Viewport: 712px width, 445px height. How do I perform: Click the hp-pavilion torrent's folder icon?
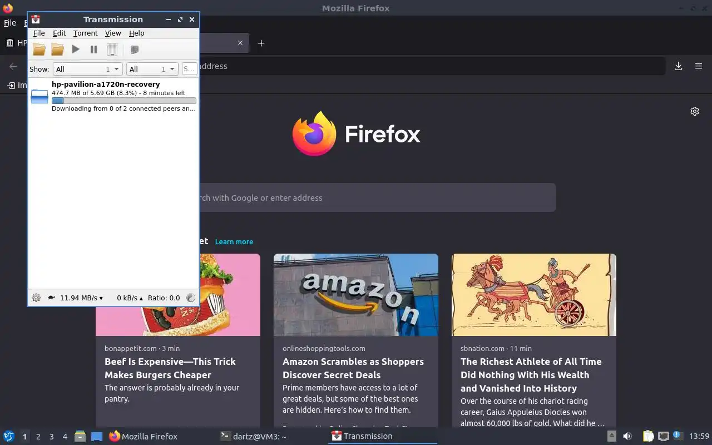(39, 96)
